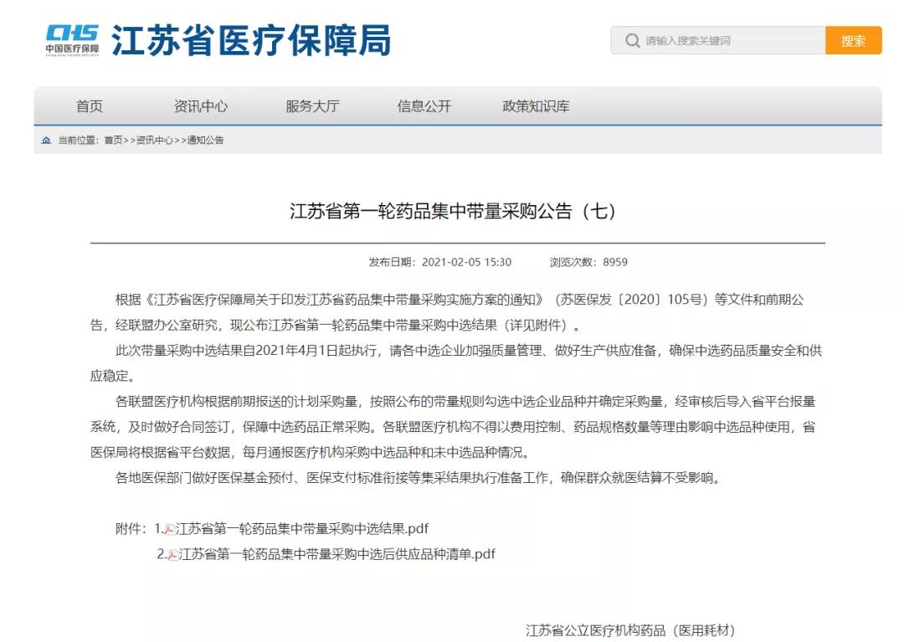
Task: Click the 浏览次数：8959 text
Action: point(588,262)
